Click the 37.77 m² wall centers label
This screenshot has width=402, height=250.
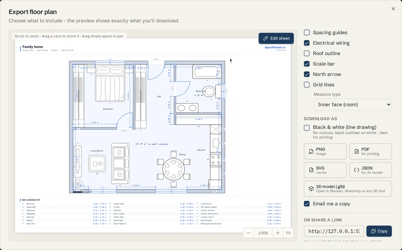point(151,144)
